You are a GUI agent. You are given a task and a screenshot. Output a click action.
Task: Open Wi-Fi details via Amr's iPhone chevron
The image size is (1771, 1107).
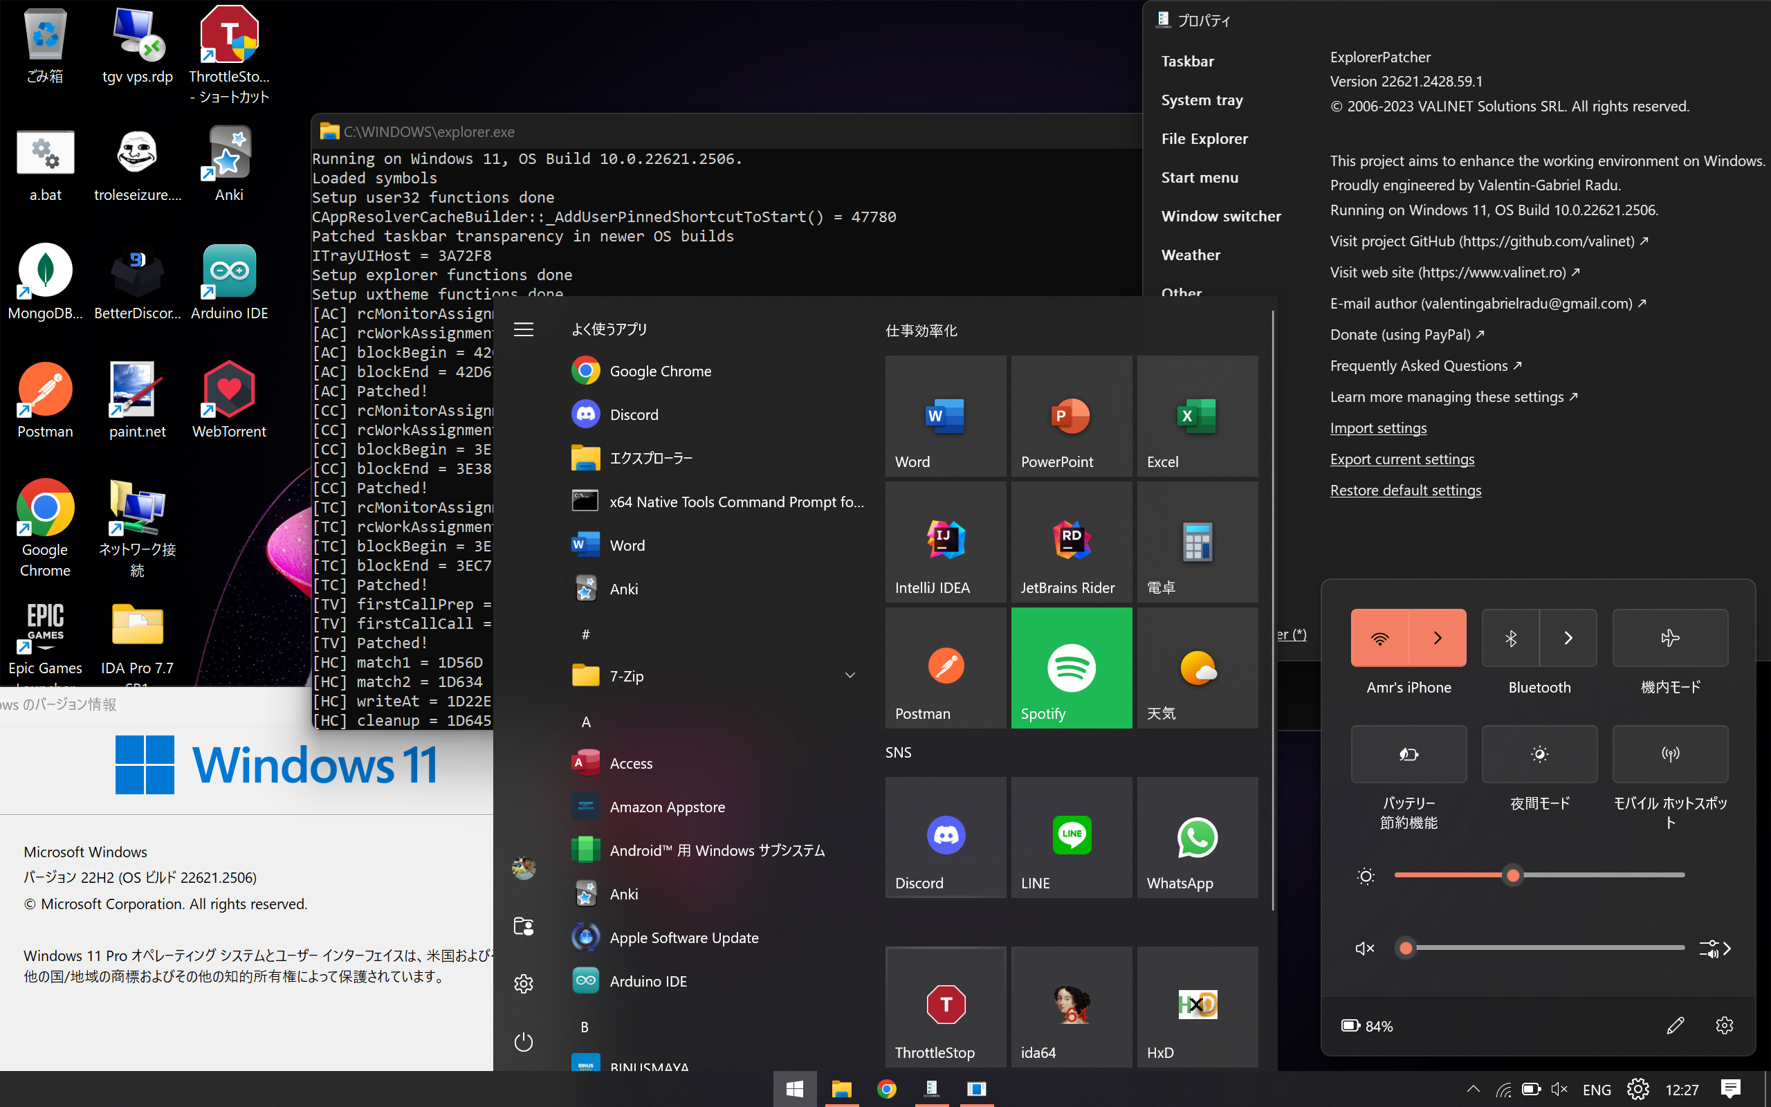1439,638
